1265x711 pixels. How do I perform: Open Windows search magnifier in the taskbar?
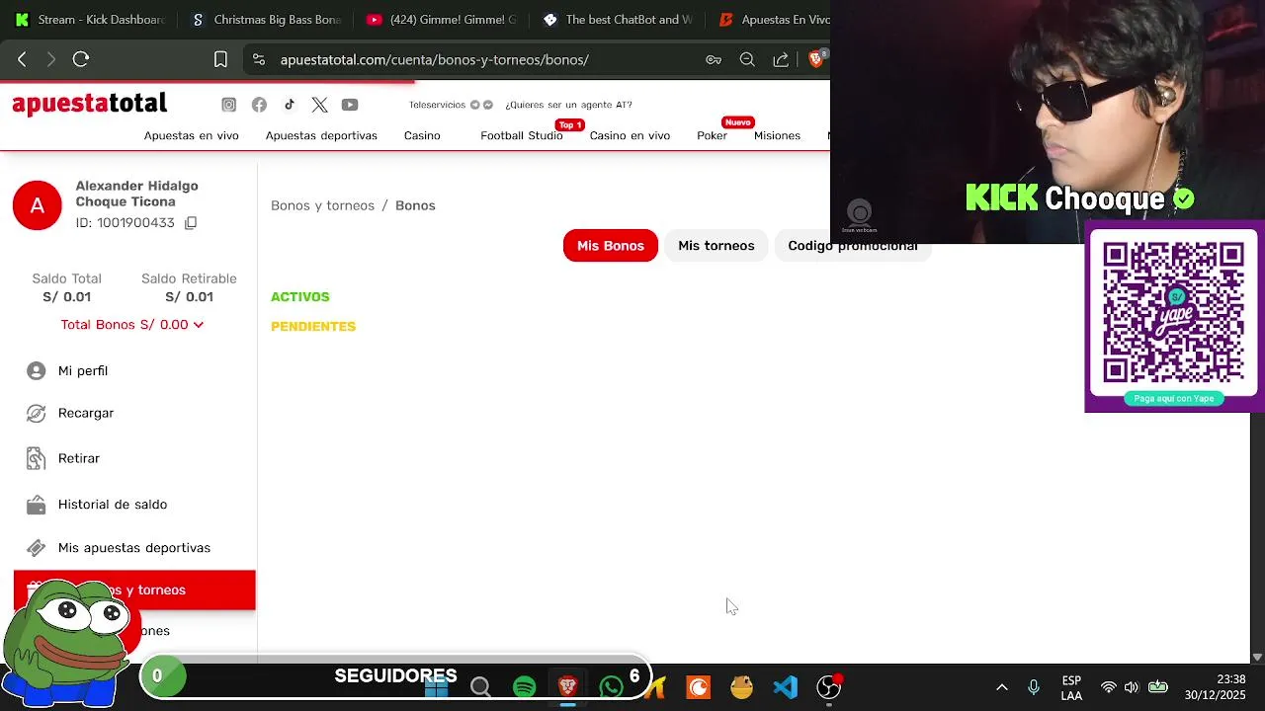click(480, 686)
